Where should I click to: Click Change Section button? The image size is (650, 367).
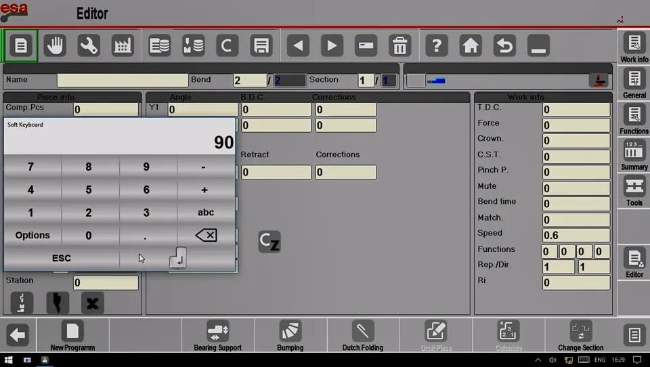[580, 335]
